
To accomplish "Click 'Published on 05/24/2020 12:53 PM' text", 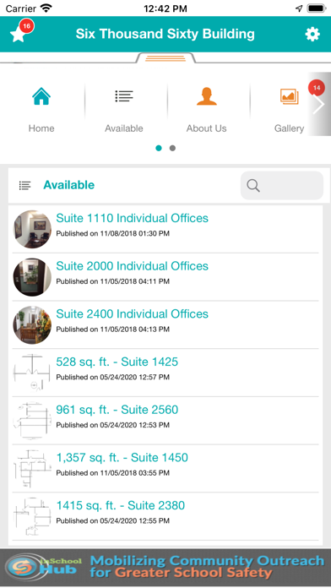I will [113, 425].
